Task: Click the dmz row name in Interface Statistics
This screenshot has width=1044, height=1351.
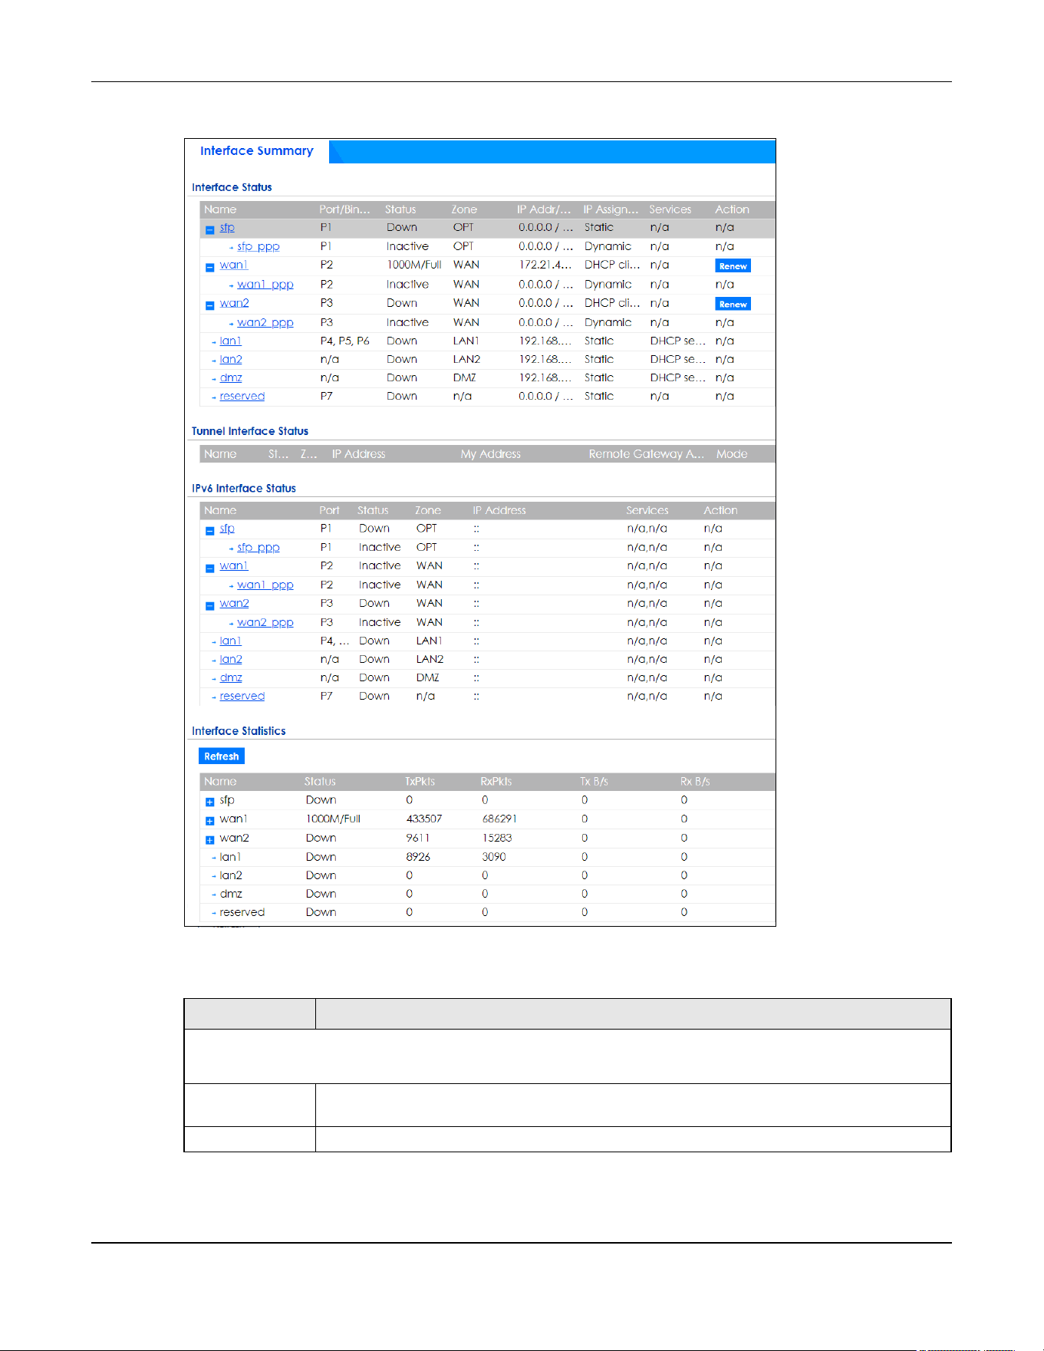Action: (231, 894)
